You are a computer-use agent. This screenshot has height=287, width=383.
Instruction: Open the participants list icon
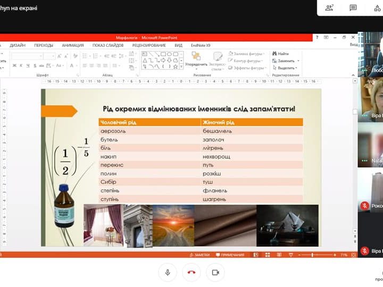[x=329, y=7]
